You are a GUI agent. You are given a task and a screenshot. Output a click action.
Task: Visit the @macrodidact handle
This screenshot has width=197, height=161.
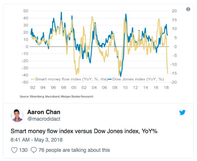[x=44, y=119]
